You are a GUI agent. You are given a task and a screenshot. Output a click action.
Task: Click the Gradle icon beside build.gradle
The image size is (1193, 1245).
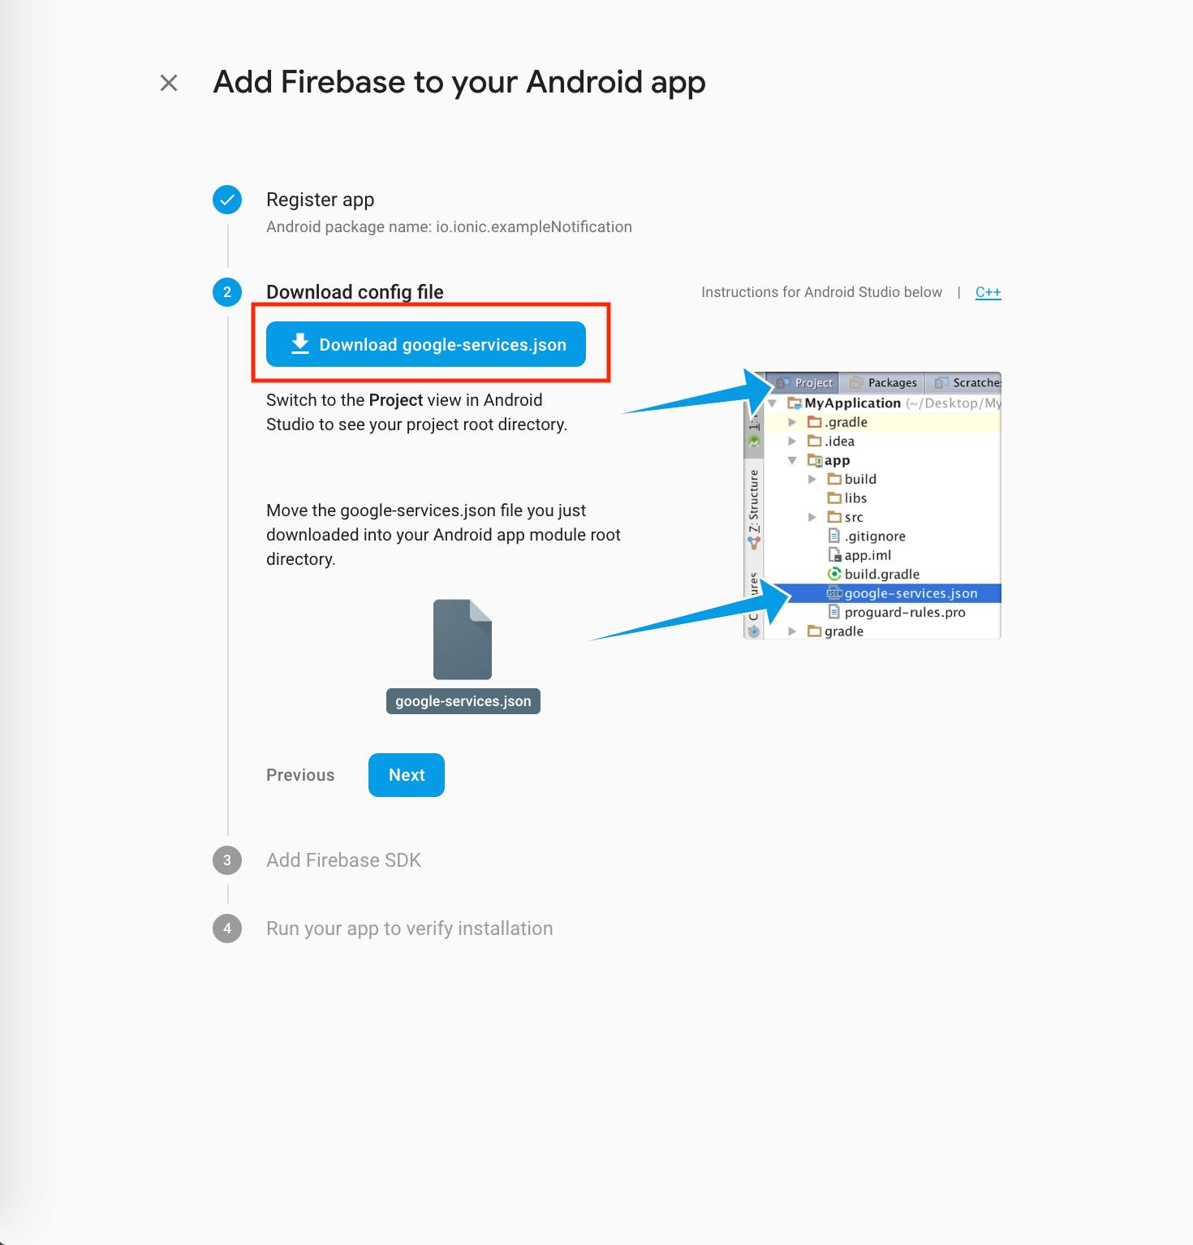pos(835,574)
